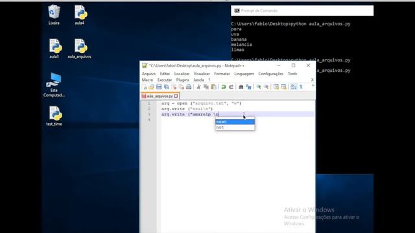Click the Command Prompt window icon
415x233 pixels.
tap(237, 11)
